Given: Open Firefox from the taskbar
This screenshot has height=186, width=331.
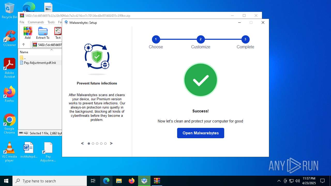Looking at the screenshot, I should [132, 181].
